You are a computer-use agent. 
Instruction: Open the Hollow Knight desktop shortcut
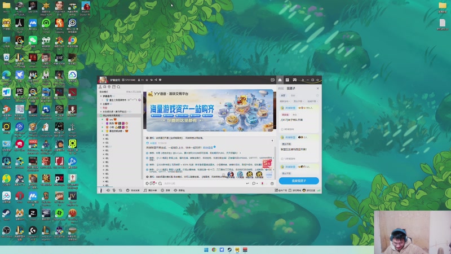(x=46, y=76)
